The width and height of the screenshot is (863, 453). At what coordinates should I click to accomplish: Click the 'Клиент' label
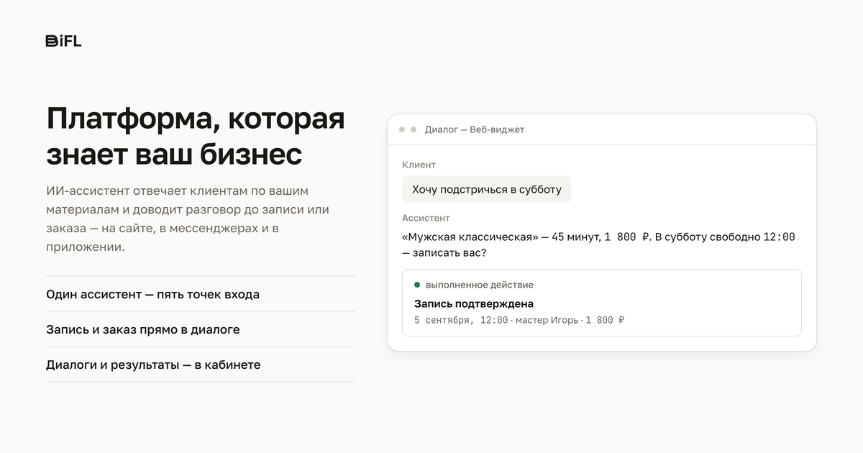click(x=419, y=165)
